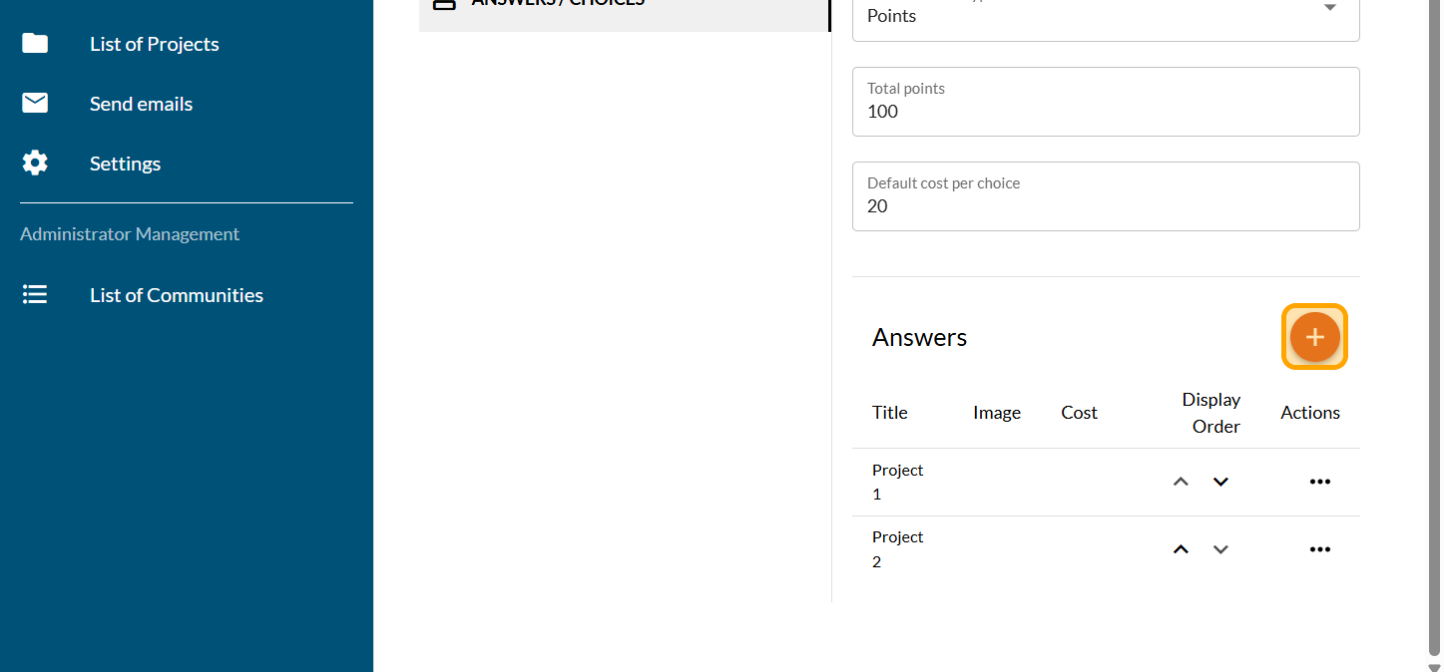
Task: Click the folder icon for List of Projects
Action: [x=35, y=44]
